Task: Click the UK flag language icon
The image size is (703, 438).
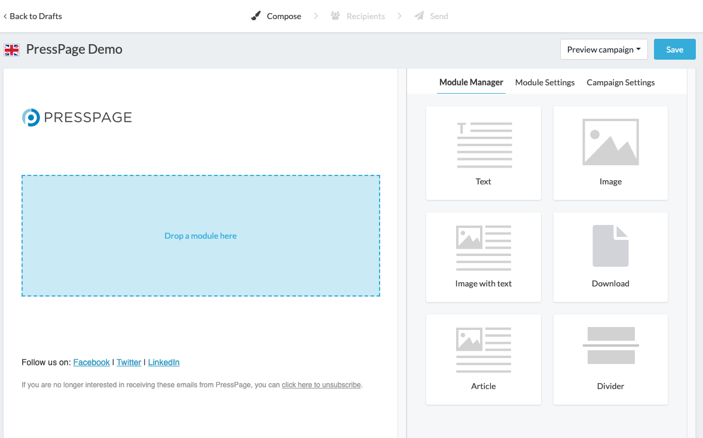Action: pos(11,50)
